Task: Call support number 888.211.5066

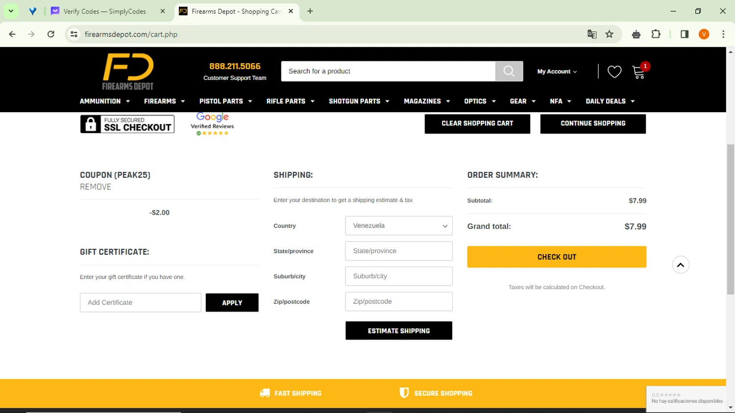Action: click(x=235, y=66)
